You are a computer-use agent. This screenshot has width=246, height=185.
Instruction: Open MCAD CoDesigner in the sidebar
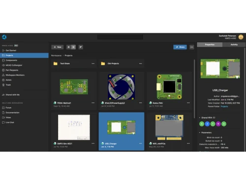pyautogui.click(x=14, y=65)
